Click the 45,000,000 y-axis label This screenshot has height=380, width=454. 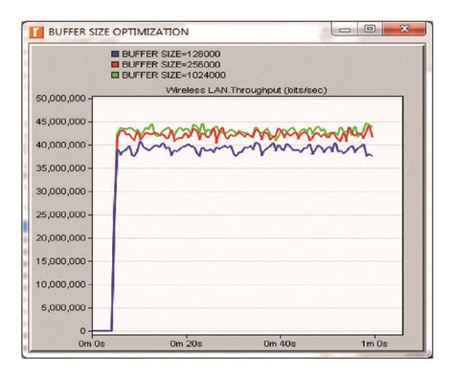pyautogui.click(x=60, y=122)
